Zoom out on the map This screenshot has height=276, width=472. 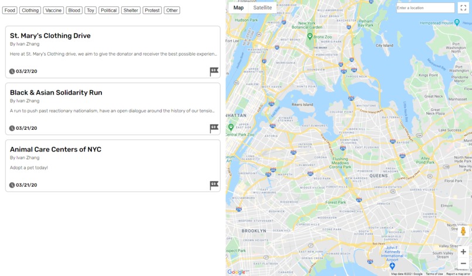[463, 263]
